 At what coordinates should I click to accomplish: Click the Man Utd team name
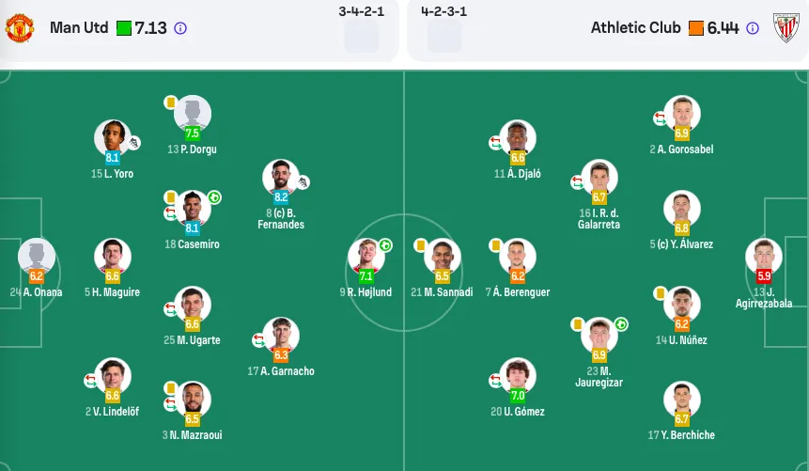(x=79, y=27)
